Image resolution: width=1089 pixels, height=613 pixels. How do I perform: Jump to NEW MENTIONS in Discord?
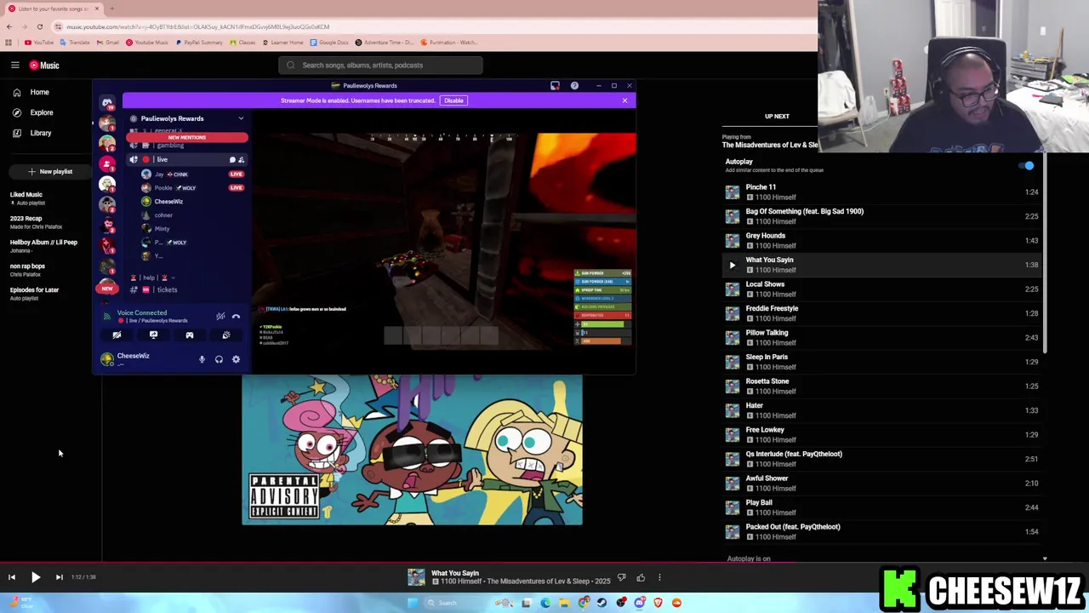coord(187,137)
